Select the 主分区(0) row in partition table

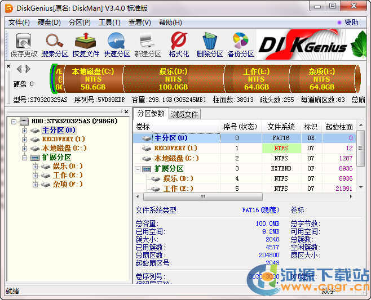click(x=245, y=138)
